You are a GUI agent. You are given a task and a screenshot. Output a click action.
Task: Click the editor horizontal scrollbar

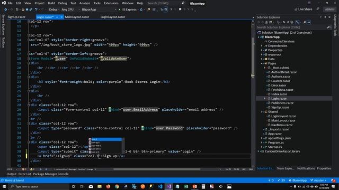(157, 169)
